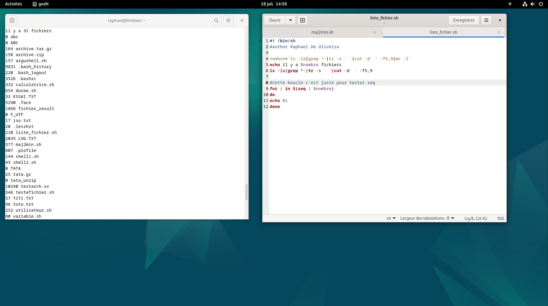Switch to the maj2min.sh tab

(322, 32)
